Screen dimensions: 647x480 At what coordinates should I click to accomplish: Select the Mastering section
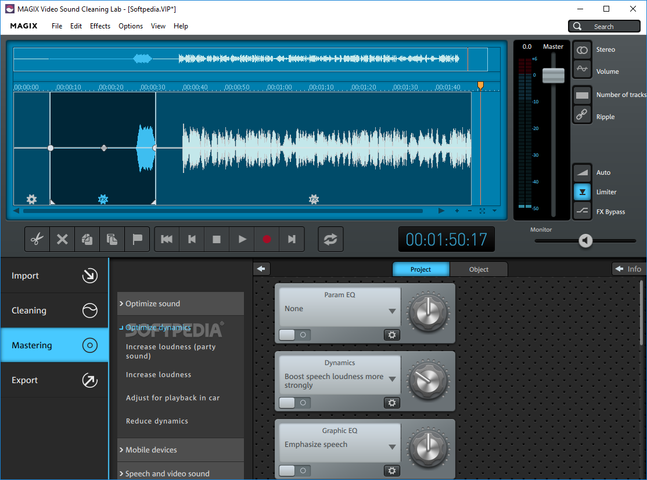point(55,345)
